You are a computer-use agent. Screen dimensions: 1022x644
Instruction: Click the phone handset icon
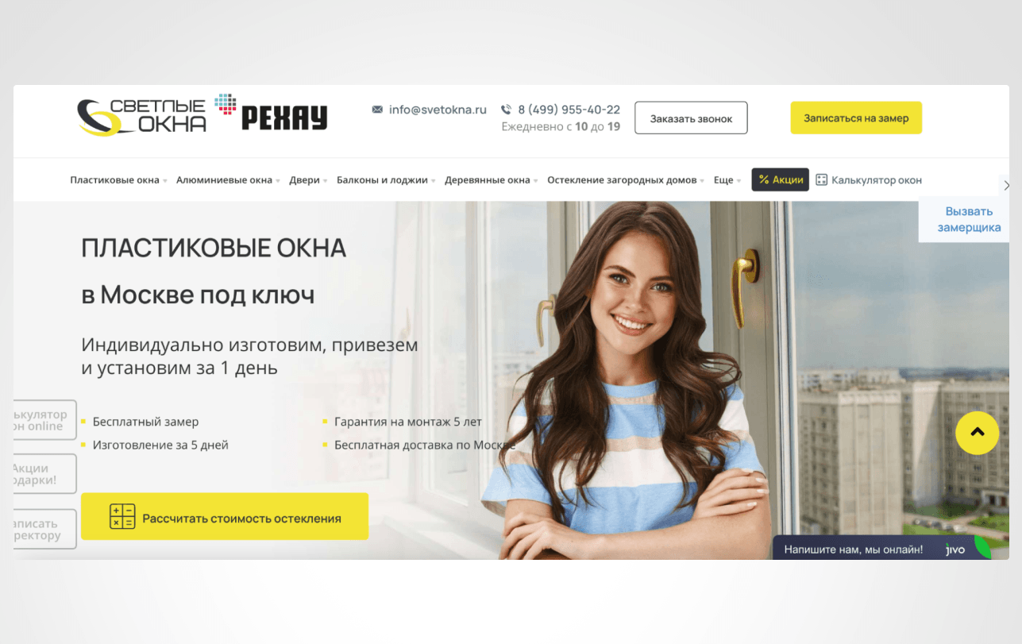tap(506, 110)
